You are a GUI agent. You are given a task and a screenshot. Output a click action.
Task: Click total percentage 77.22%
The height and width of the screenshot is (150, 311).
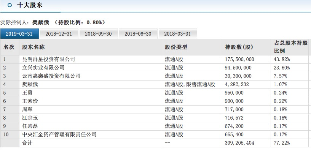[x=282, y=143]
